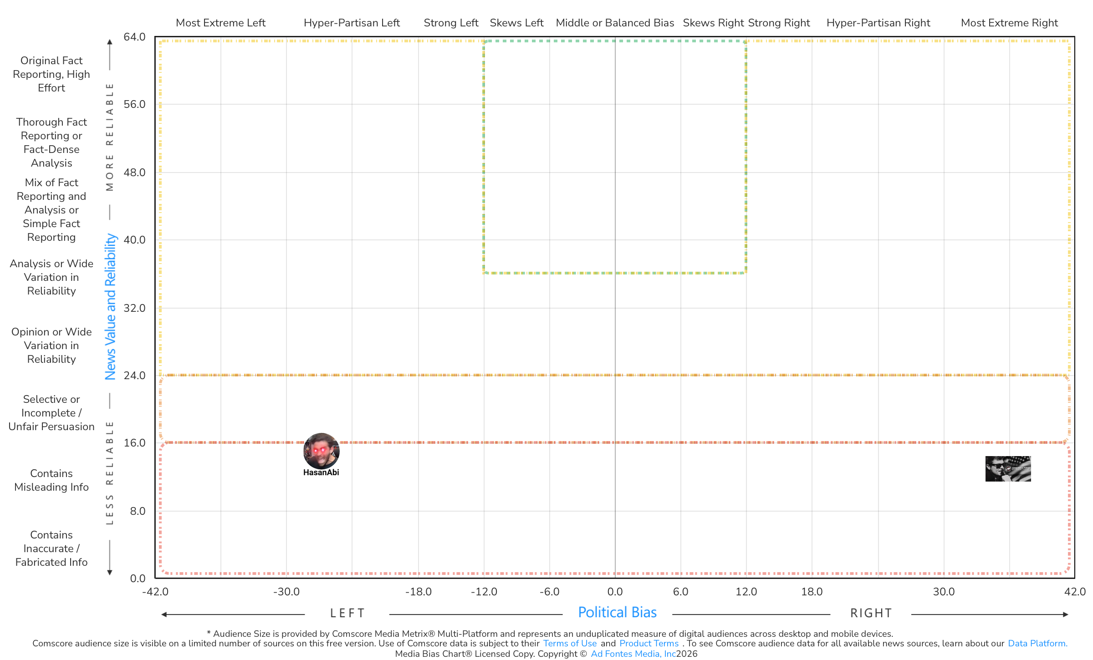
Task: Open the Data Platform link
Action: pos(1037,643)
